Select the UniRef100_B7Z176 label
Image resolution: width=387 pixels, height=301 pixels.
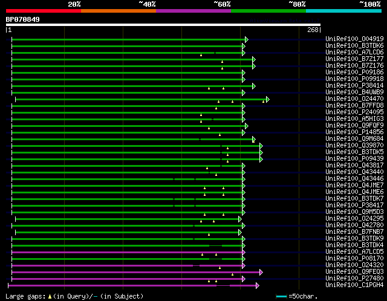[x=354, y=66]
